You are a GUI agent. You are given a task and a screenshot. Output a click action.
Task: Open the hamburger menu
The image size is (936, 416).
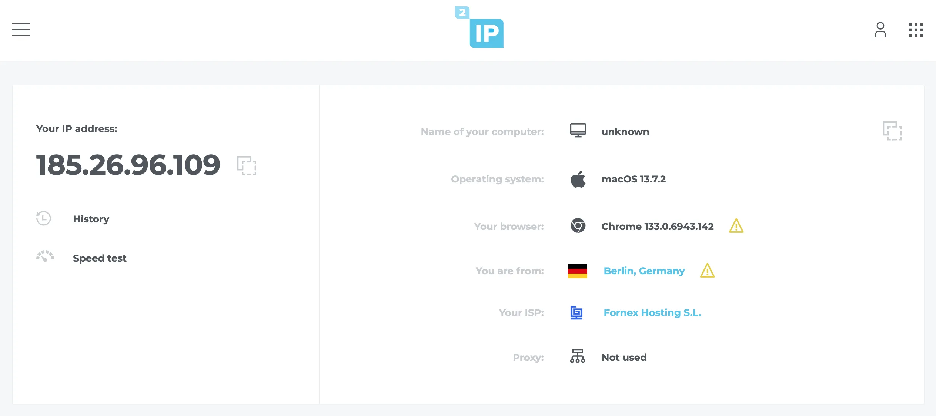pos(21,30)
